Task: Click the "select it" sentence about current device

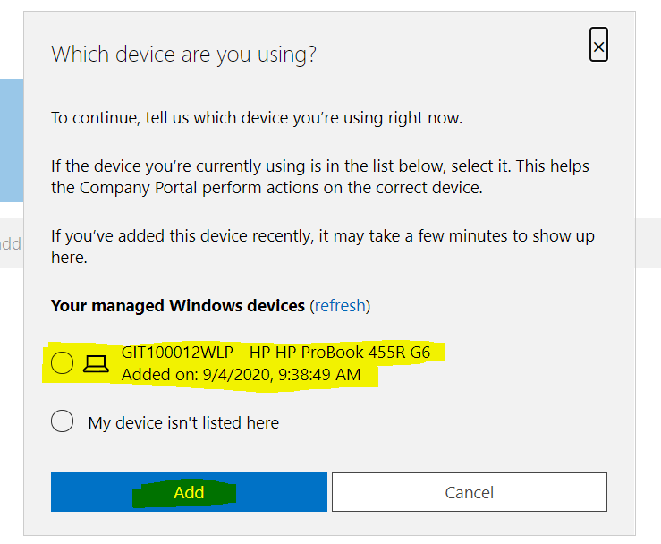Action: coord(319,167)
